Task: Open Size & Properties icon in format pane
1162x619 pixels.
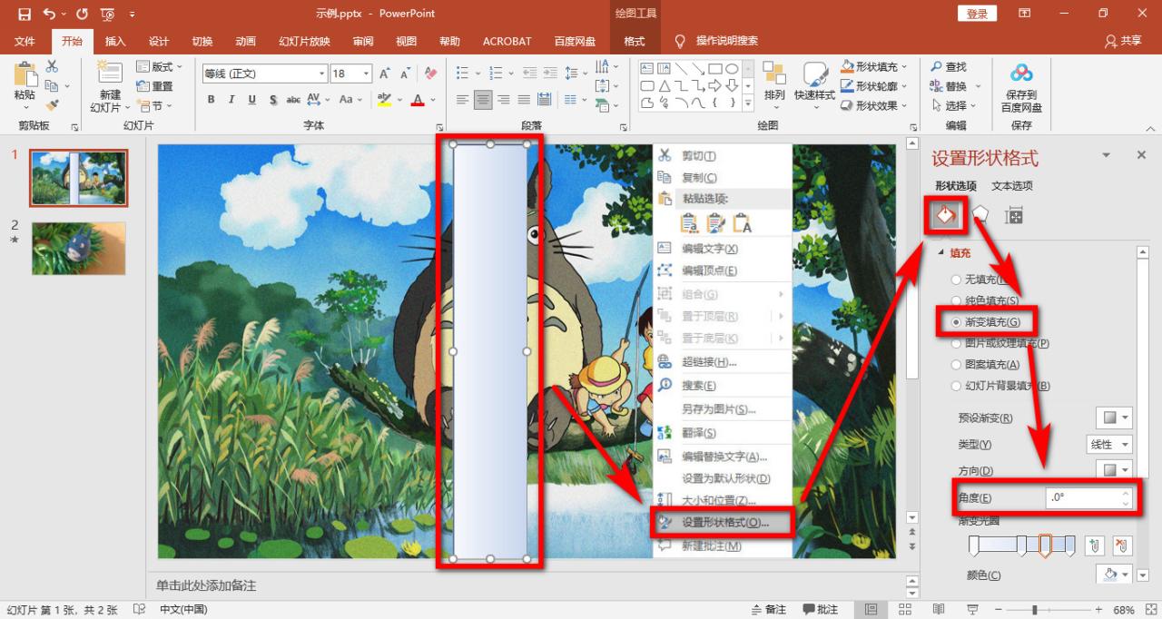Action: point(1014,215)
